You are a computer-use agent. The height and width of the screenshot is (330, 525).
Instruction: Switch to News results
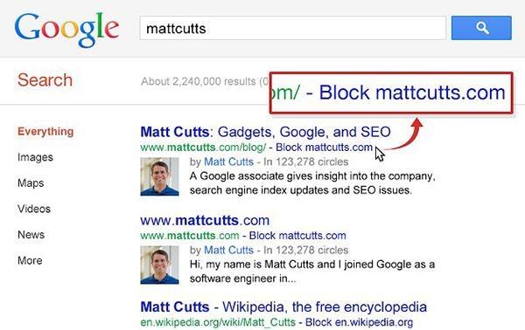coord(31,235)
